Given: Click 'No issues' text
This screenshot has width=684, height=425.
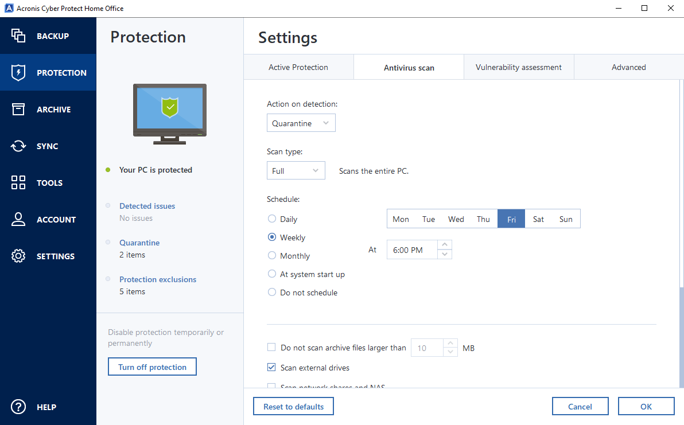Looking at the screenshot, I should tap(136, 218).
